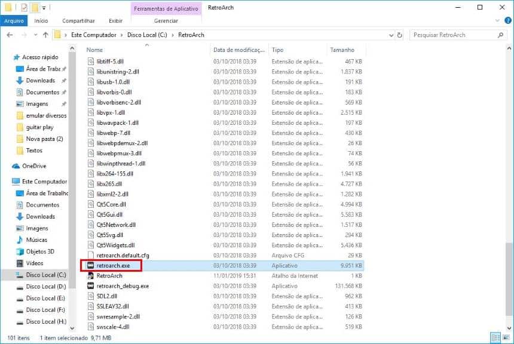Click Disco Local (C:) in the address path
The image size is (514, 344).
[147, 35]
